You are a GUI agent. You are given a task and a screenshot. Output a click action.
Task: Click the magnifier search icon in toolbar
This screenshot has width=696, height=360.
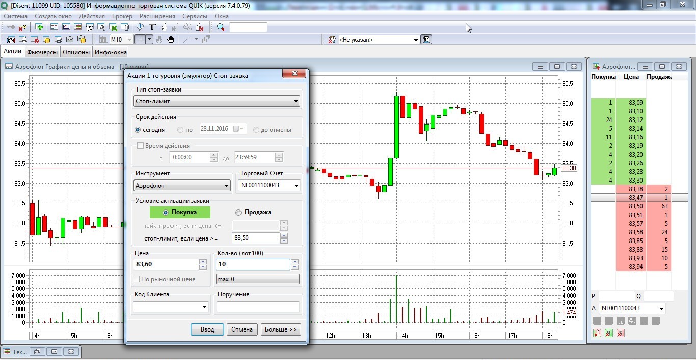click(x=221, y=27)
